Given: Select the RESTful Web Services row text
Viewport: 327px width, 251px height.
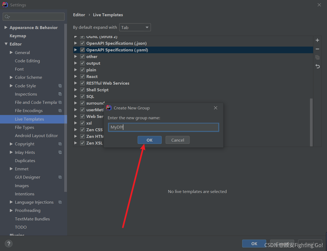Looking at the screenshot, I should (108, 83).
